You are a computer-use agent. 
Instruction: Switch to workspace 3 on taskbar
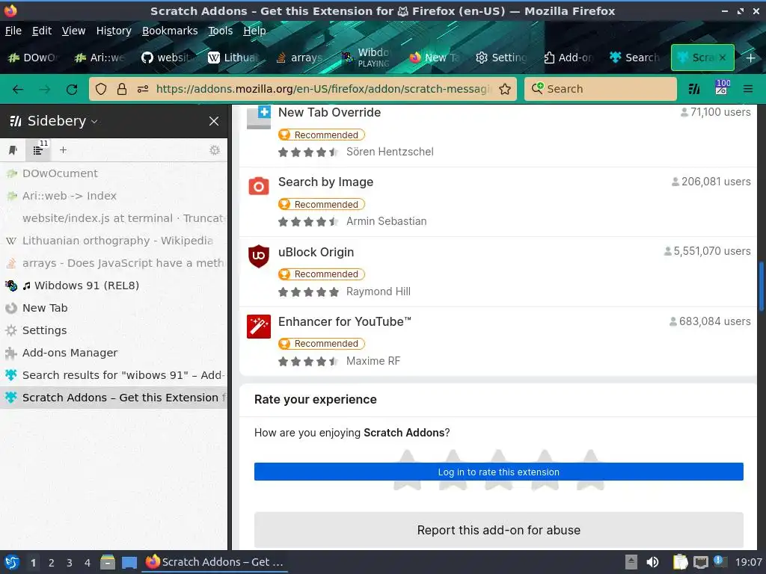(x=70, y=563)
